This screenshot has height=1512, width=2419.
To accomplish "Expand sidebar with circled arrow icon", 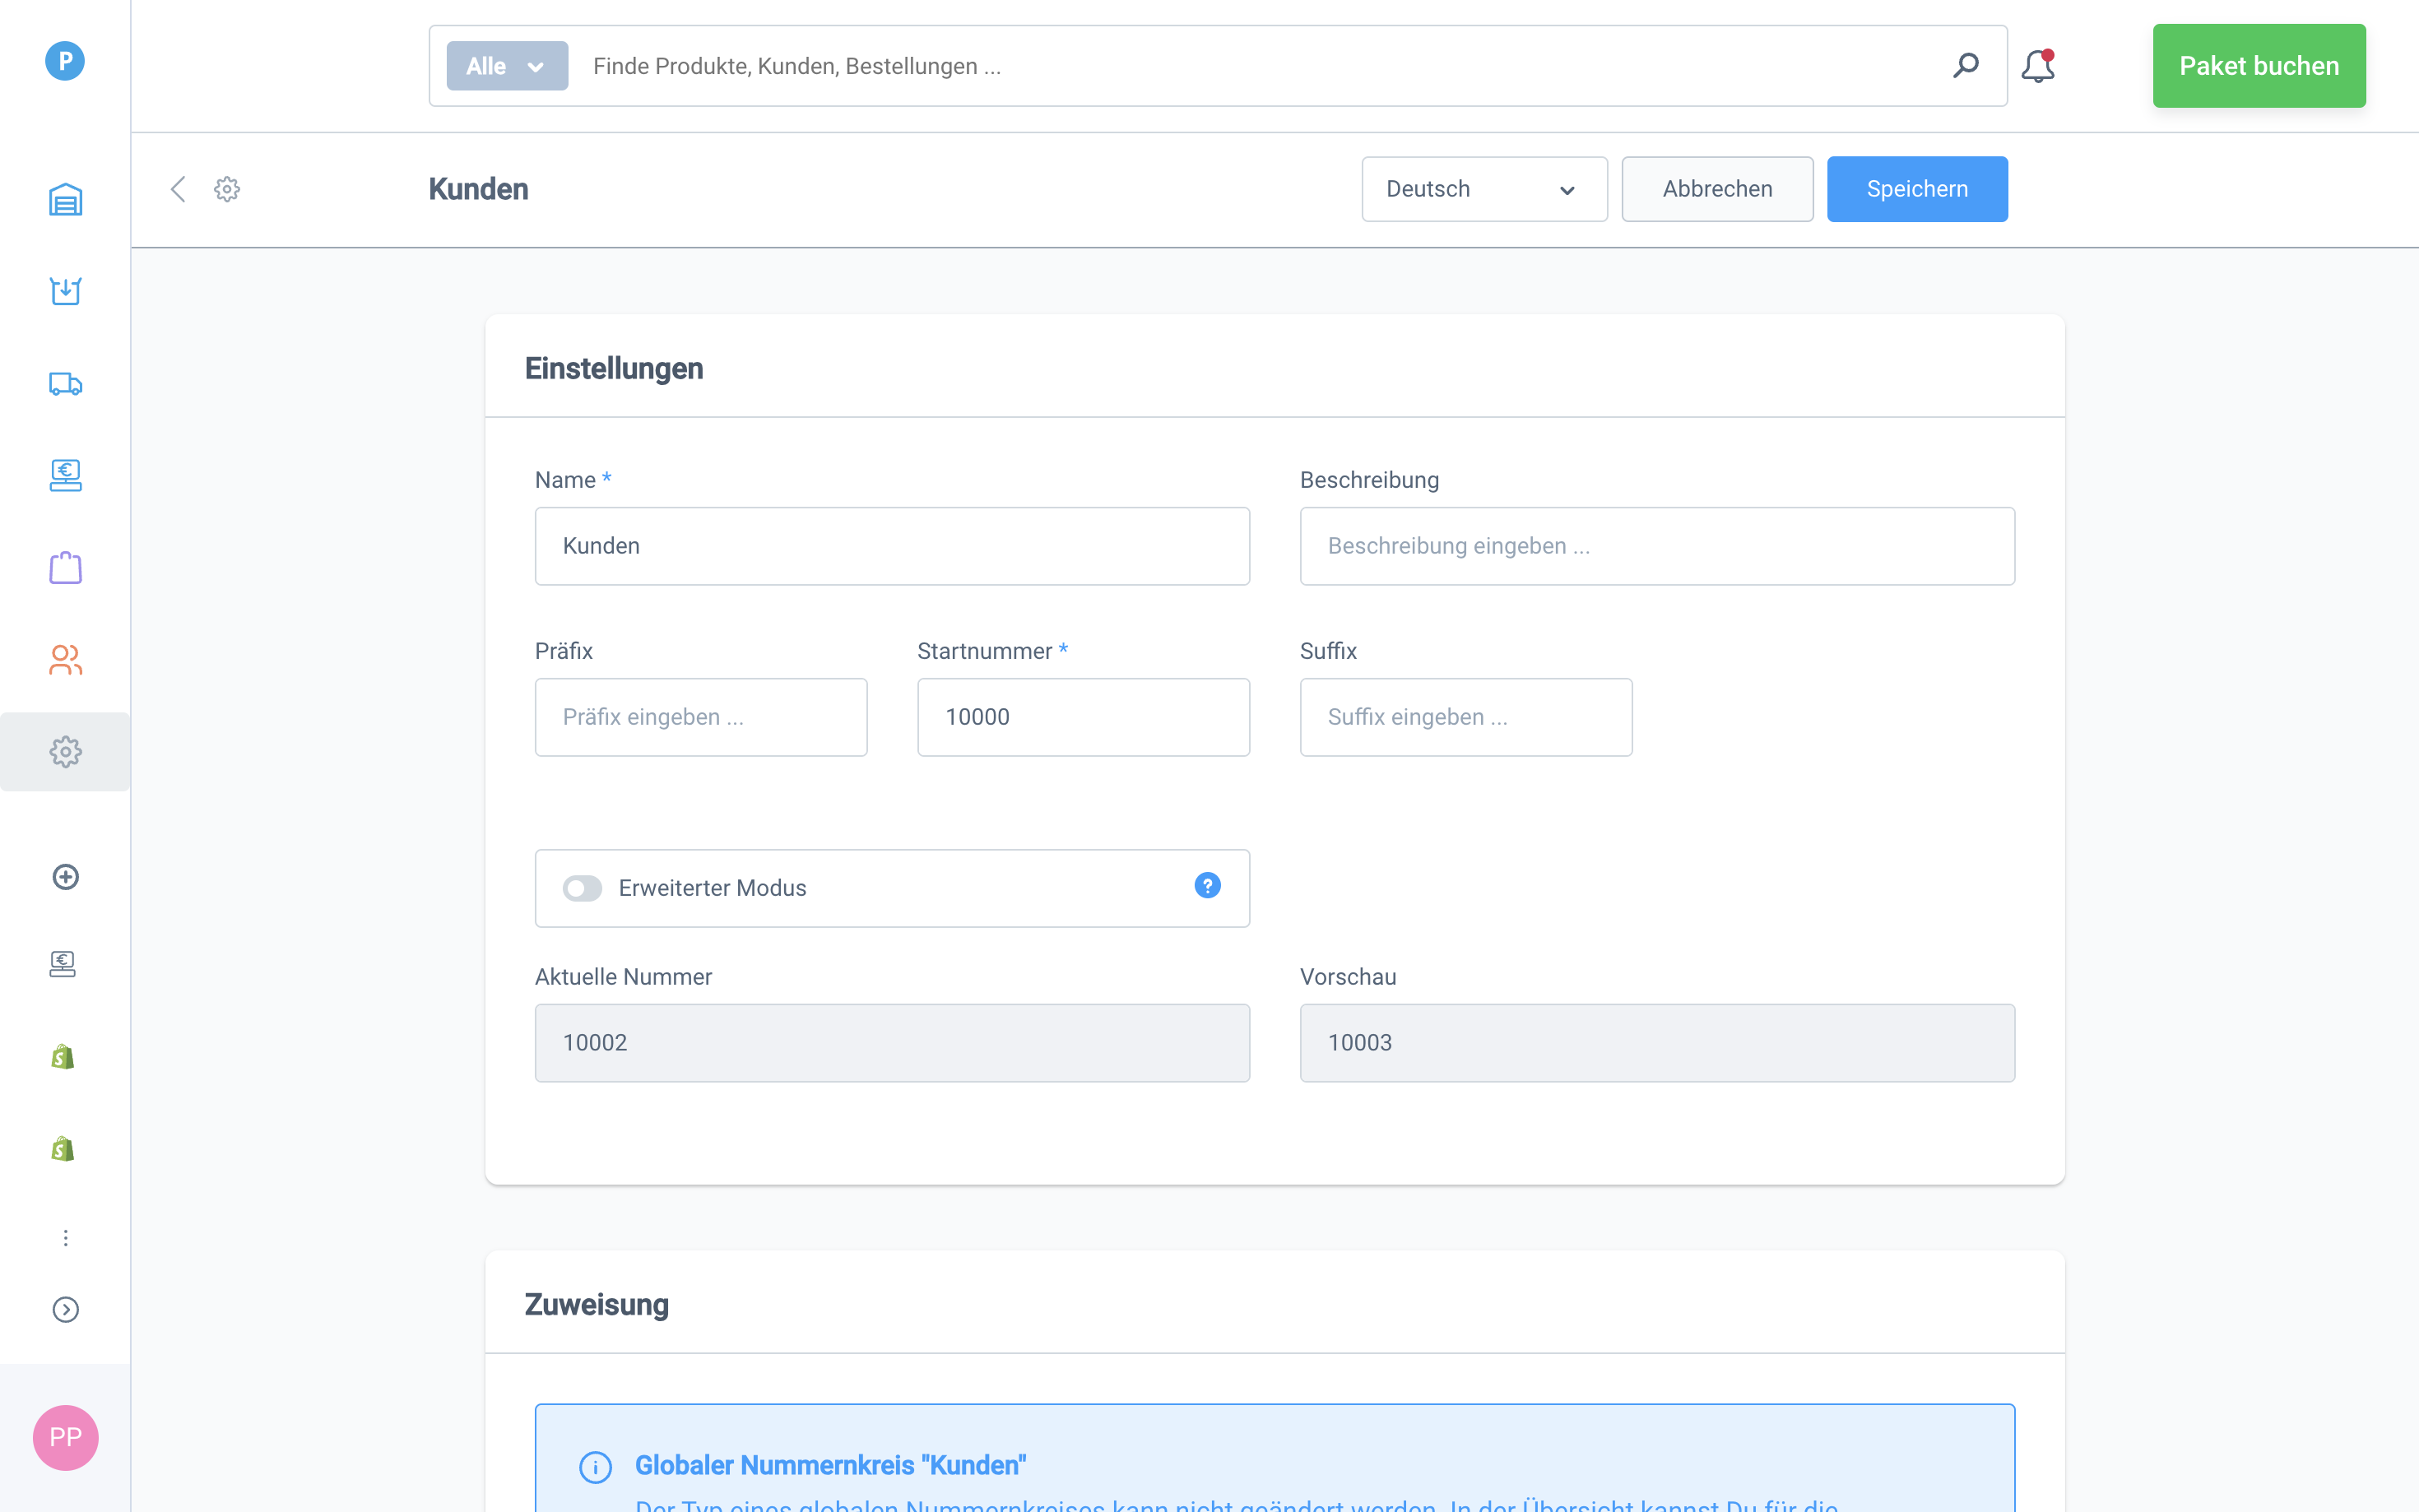I will coord(65,1309).
